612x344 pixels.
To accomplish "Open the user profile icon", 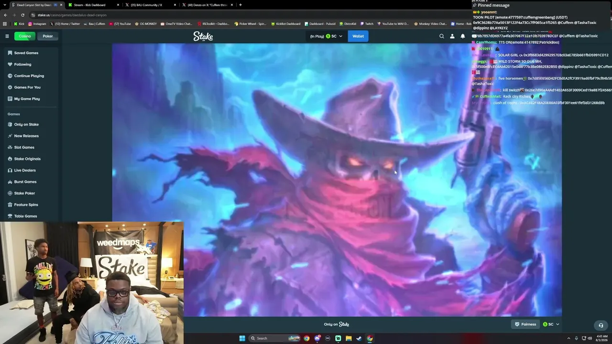I will pyautogui.click(x=452, y=36).
